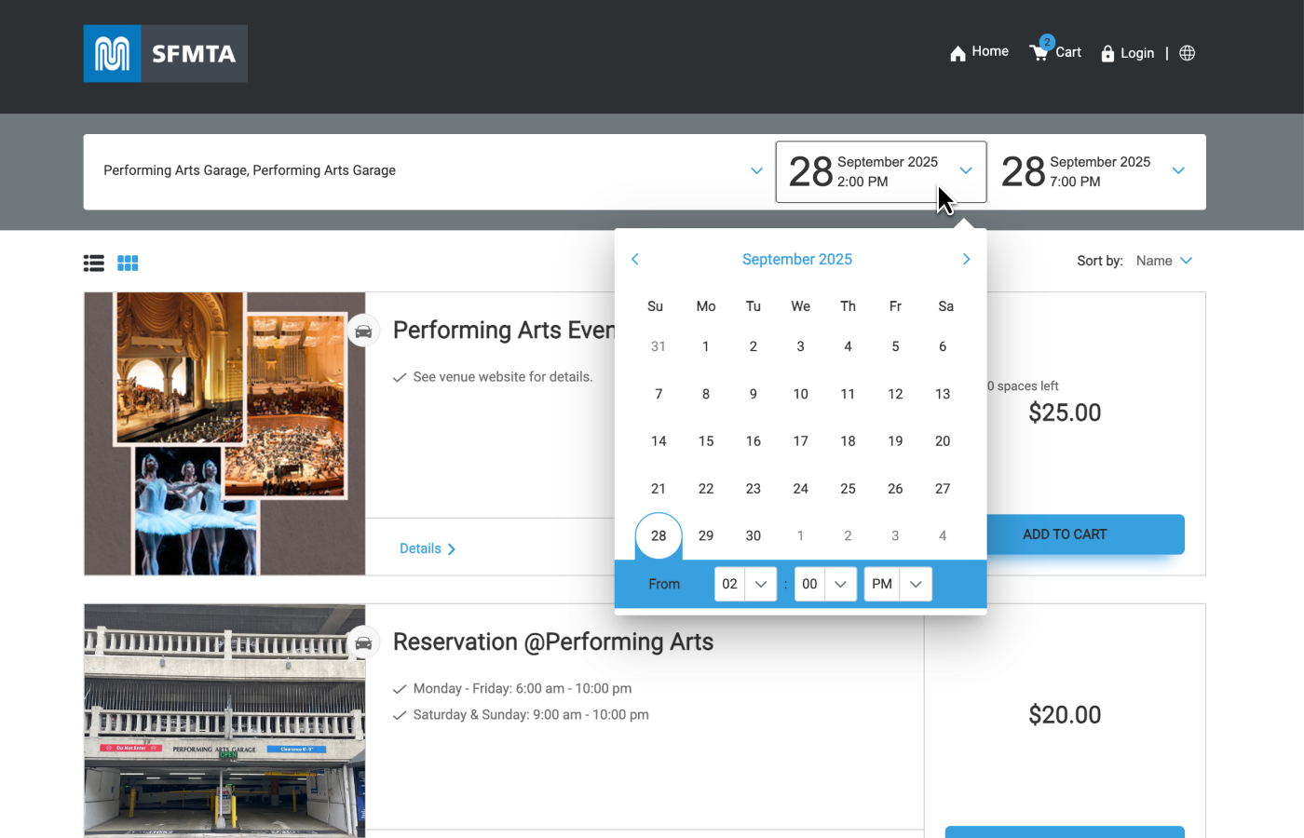Viewport: 1304px width, 838px height.
Task: Open the shopping cart icon
Action: [1039, 52]
